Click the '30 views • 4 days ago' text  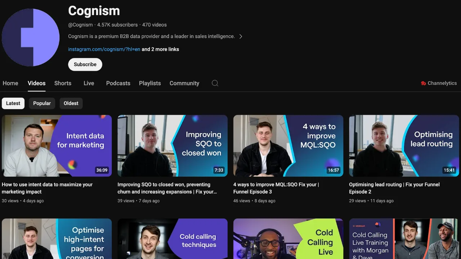click(23, 201)
